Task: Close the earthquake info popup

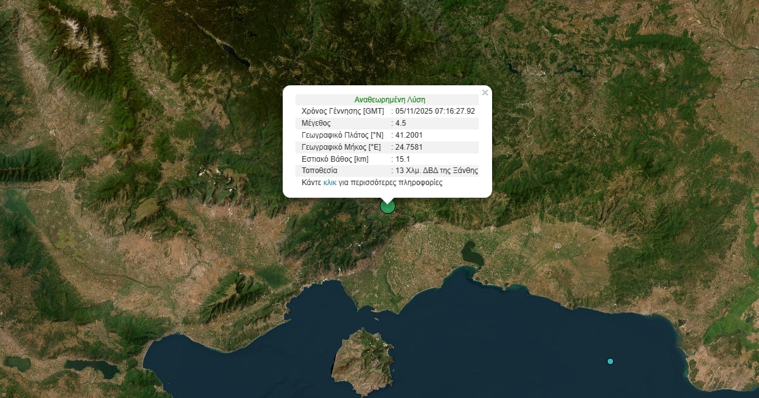Action: 485,93
